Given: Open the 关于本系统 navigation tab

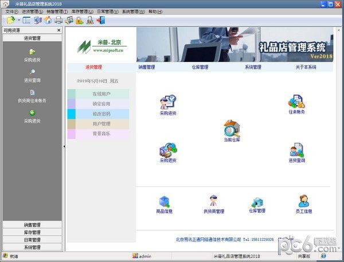Looking at the screenshot, I should 306,67.
